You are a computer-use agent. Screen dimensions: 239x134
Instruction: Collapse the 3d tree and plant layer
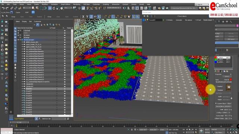(x=18, y=40)
